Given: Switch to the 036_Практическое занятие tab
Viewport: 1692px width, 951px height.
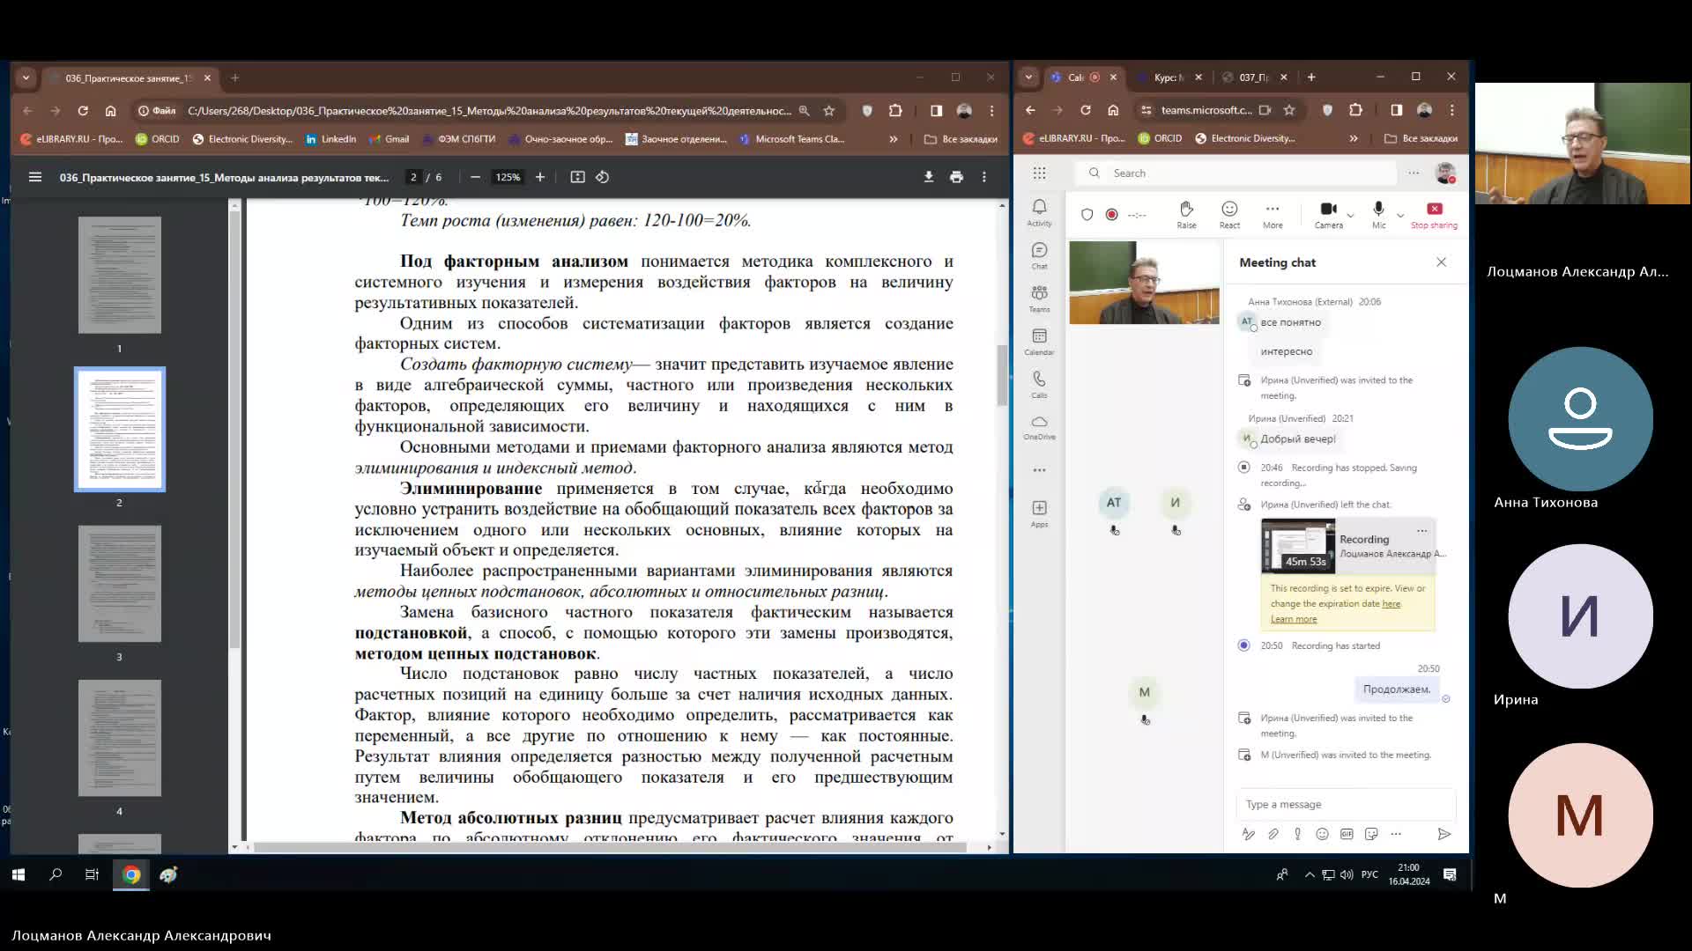Looking at the screenshot, I should pos(128,77).
